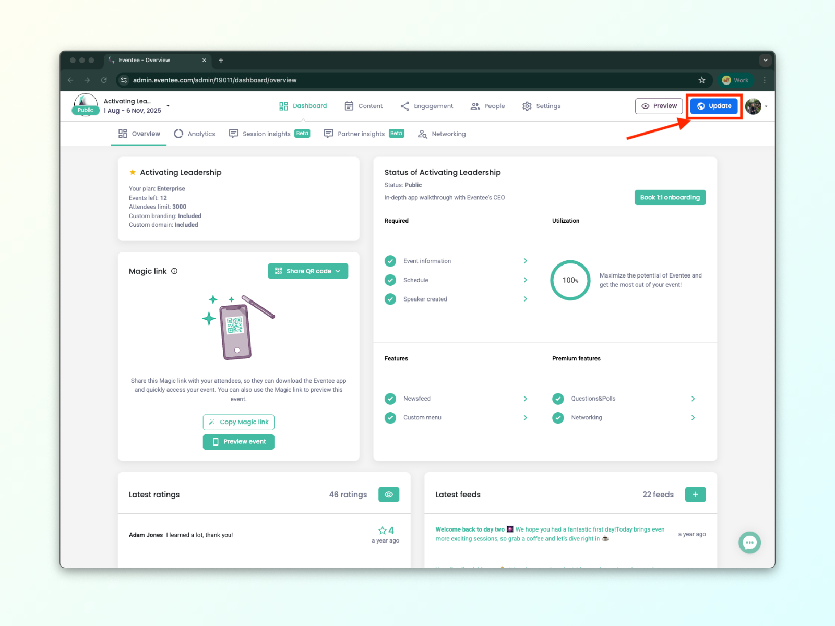Expand the Speaker created row chevron
835x626 pixels.
coord(526,299)
